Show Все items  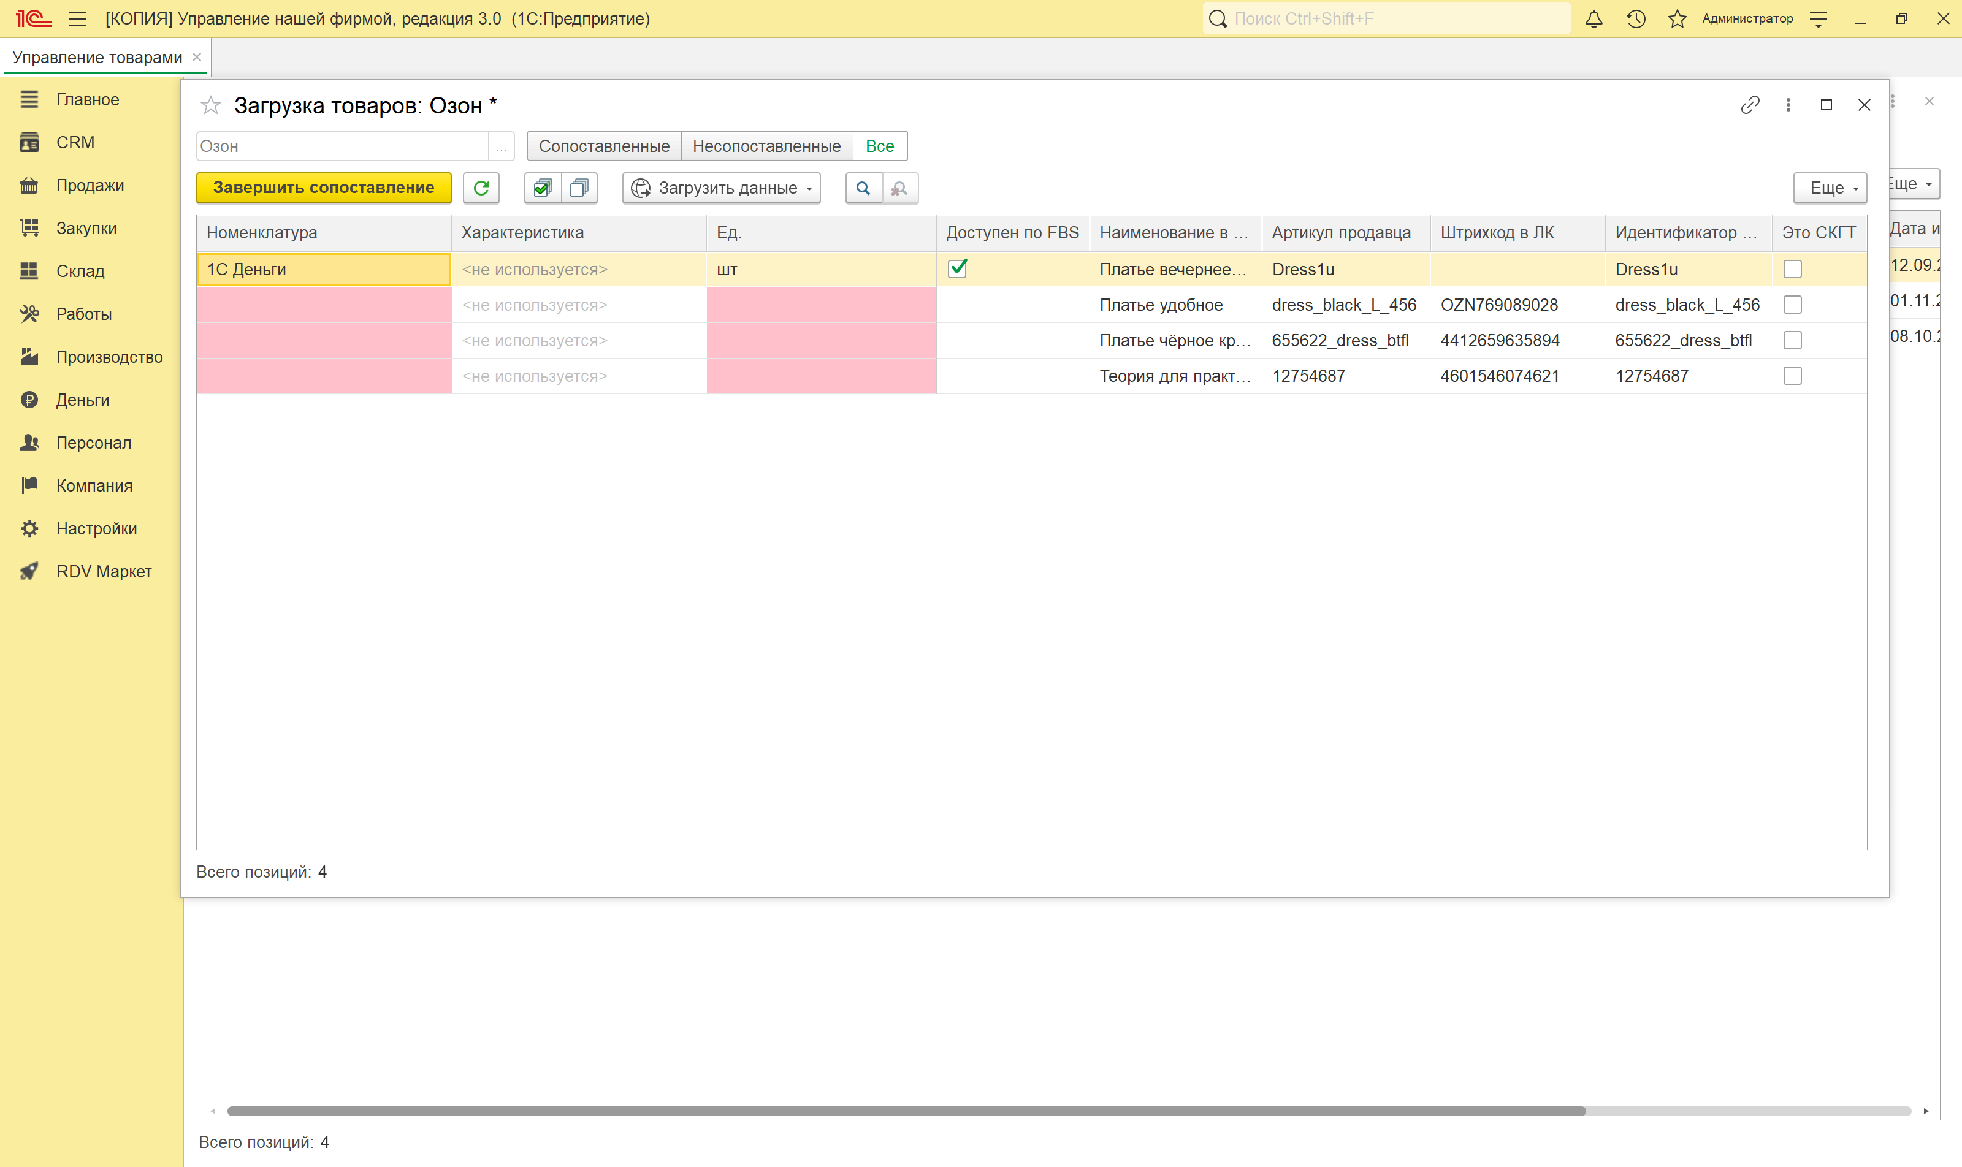point(880,146)
